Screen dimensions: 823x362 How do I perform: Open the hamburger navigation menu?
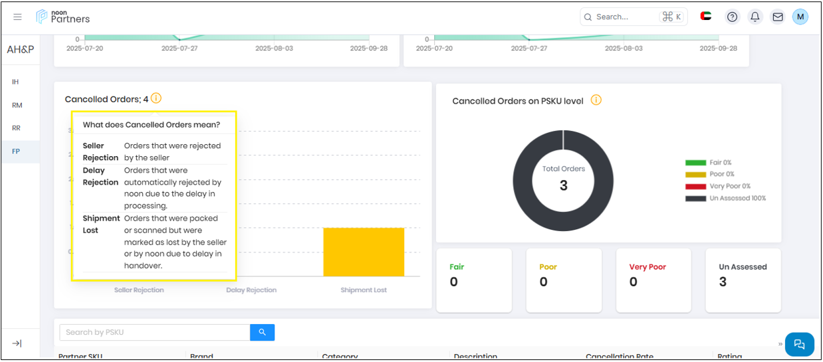[x=17, y=17]
